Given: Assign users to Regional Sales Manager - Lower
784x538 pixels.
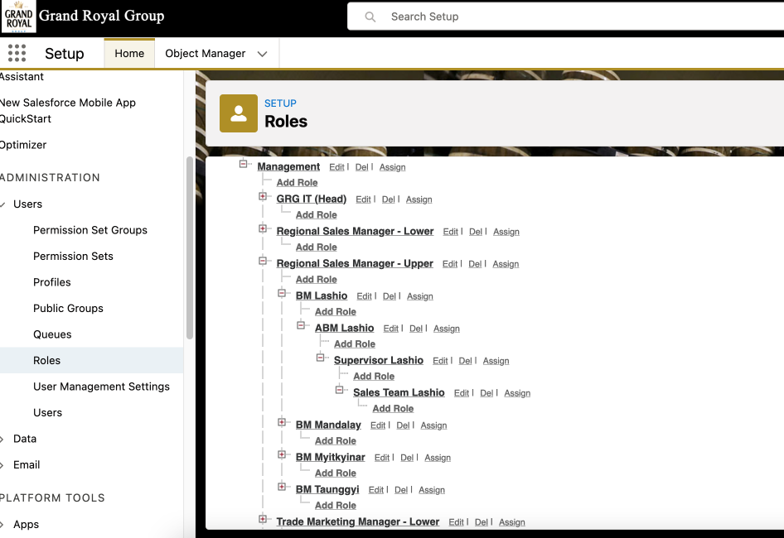Looking at the screenshot, I should click(x=506, y=232).
